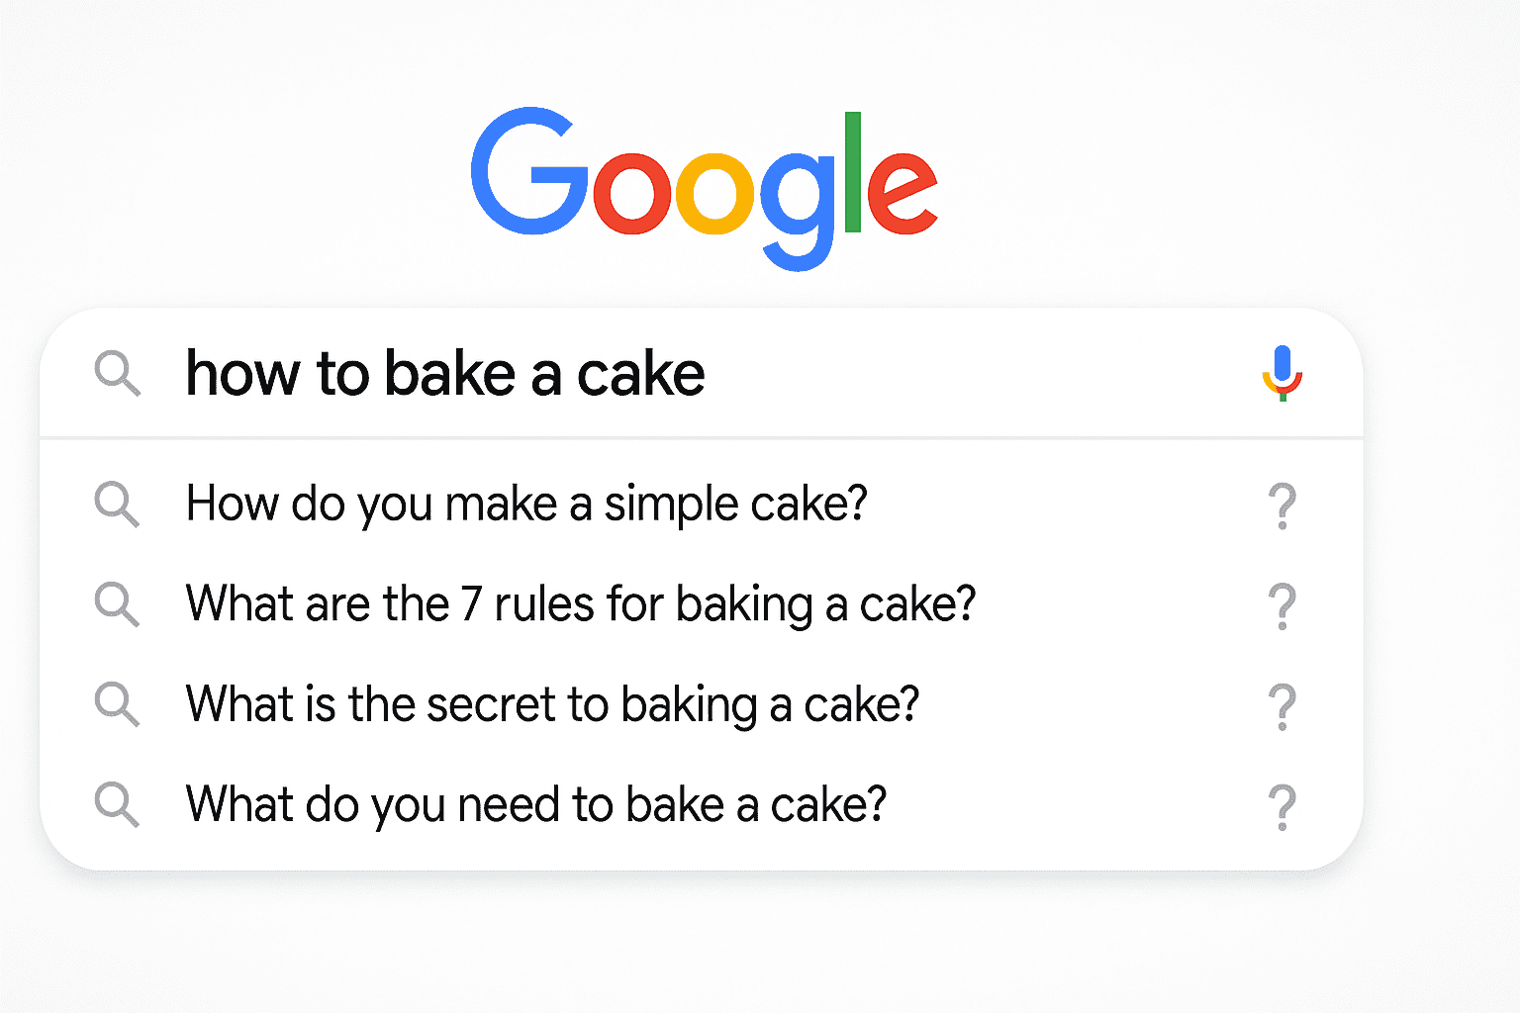Click question mark next to 'What do you need to bake'
1520x1013 pixels.
[x=1282, y=806]
